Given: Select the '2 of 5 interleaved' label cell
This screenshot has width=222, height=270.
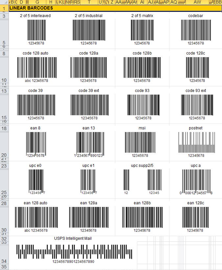Looking at the screenshot, I should coord(35,16).
